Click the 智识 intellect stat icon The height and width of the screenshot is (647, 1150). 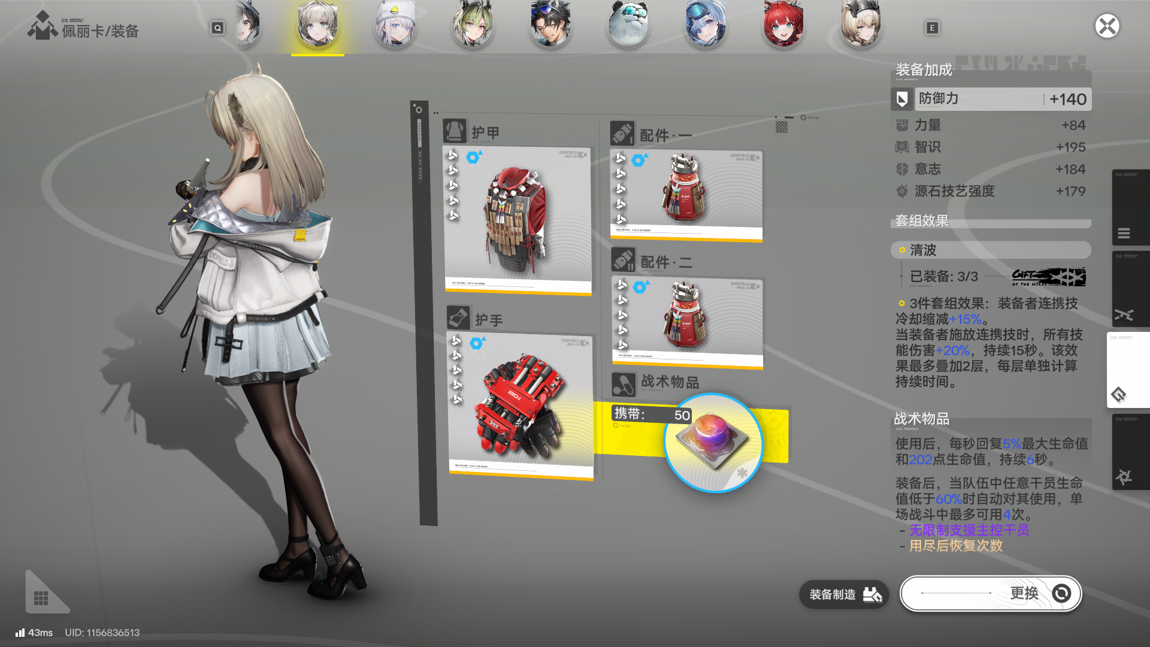(902, 147)
